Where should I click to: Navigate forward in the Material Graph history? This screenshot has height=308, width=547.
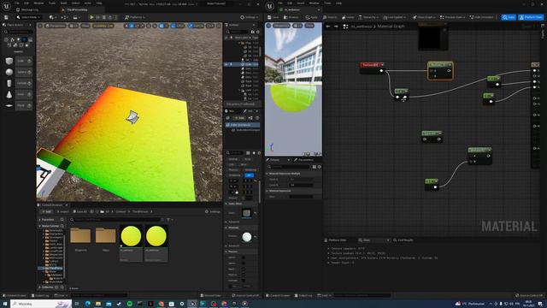click(x=336, y=27)
